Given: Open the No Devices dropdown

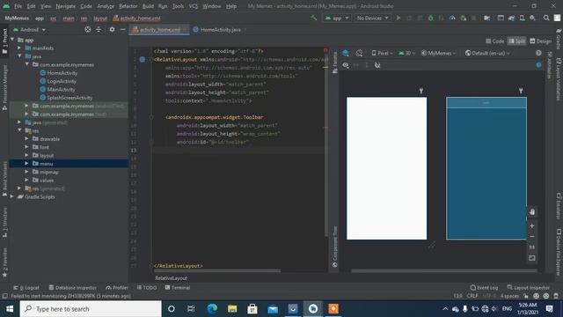Looking at the screenshot, I should pyautogui.click(x=372, y=18).
